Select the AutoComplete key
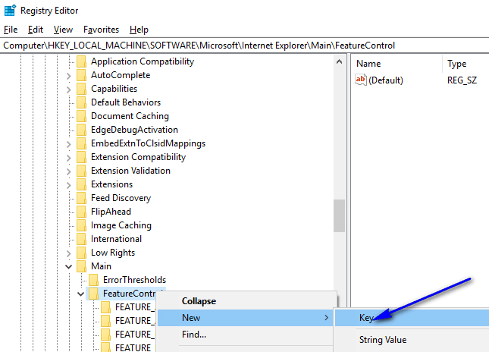 point(121,75)
